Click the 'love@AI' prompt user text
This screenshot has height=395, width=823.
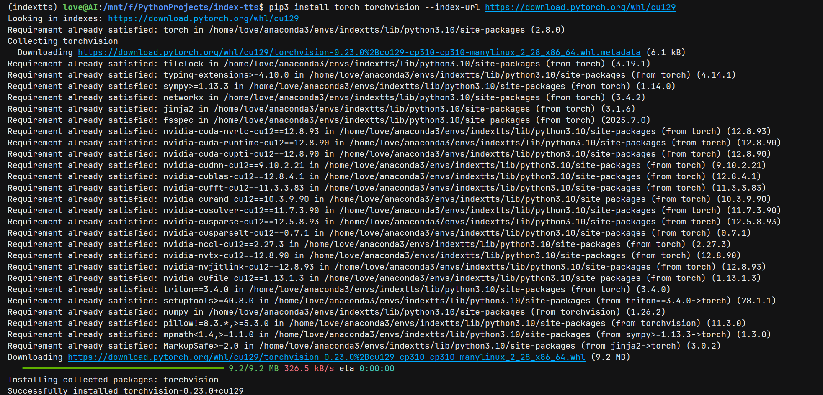click(80, 7)
